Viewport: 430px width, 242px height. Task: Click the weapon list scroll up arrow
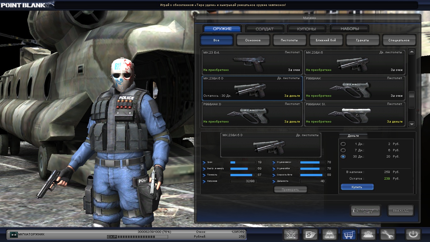pos(412,52)
